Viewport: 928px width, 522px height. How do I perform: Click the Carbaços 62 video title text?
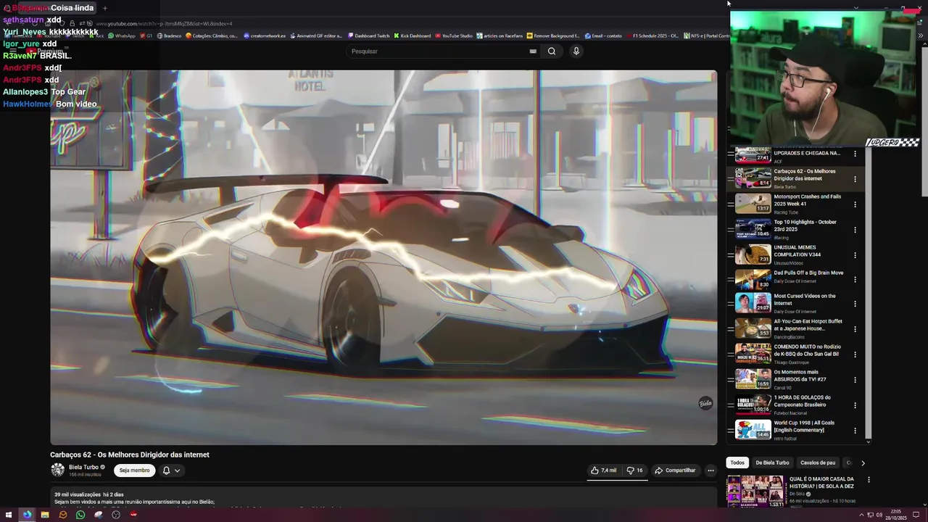130,455
